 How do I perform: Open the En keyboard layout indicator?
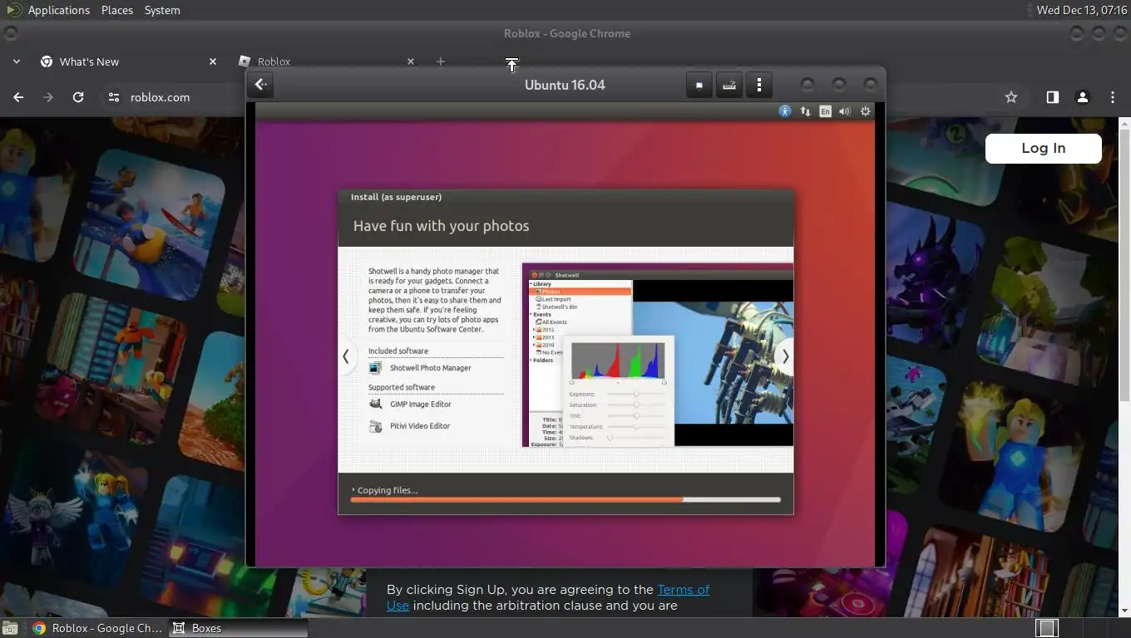point(825,111)
